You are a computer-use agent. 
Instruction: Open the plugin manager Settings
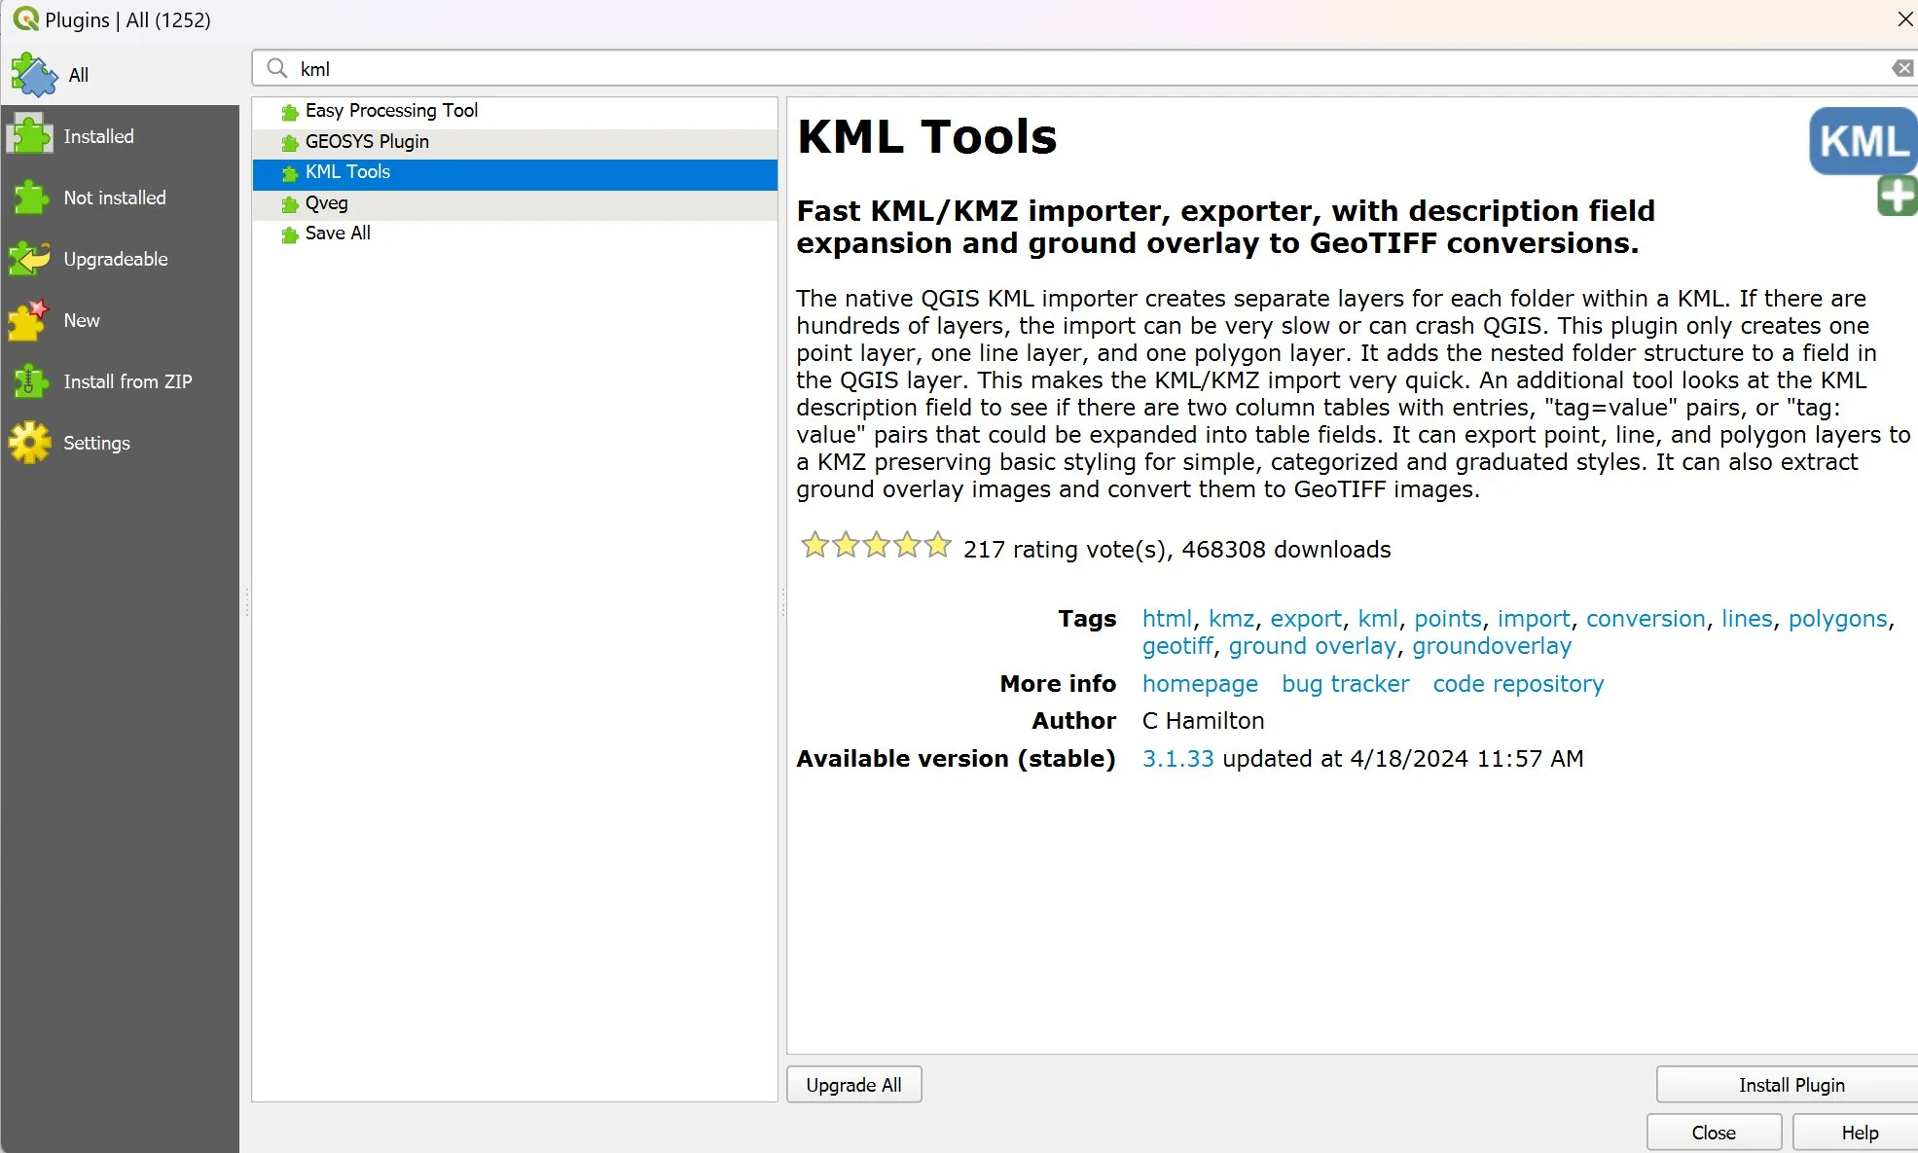pos(30,442)
